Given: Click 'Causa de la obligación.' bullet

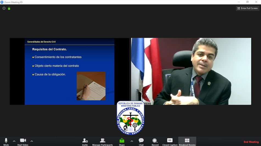Looking at the screenshot, I should pos(50,74).
